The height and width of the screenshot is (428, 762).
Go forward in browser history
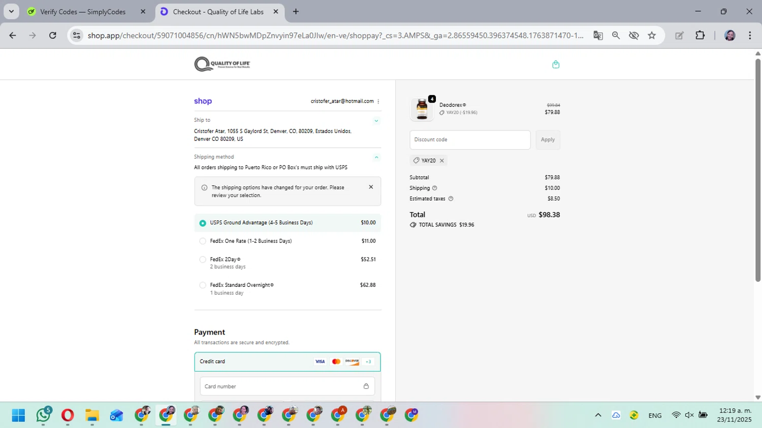[33, 36]
